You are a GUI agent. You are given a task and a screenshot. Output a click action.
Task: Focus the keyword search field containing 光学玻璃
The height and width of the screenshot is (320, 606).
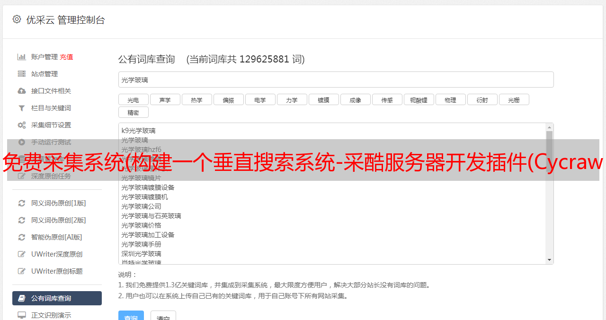click(x=336, y=80)
